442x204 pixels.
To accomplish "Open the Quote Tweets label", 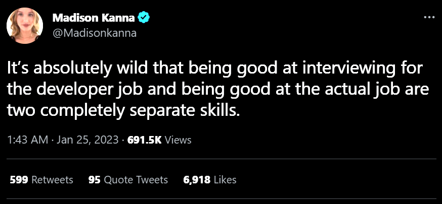I will click(x=136, y=179).
